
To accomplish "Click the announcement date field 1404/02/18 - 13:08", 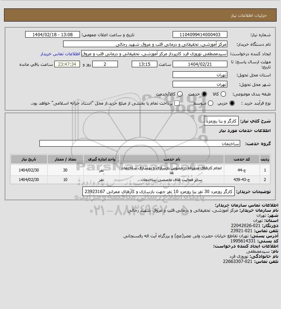I will click(x=53, y=34).
